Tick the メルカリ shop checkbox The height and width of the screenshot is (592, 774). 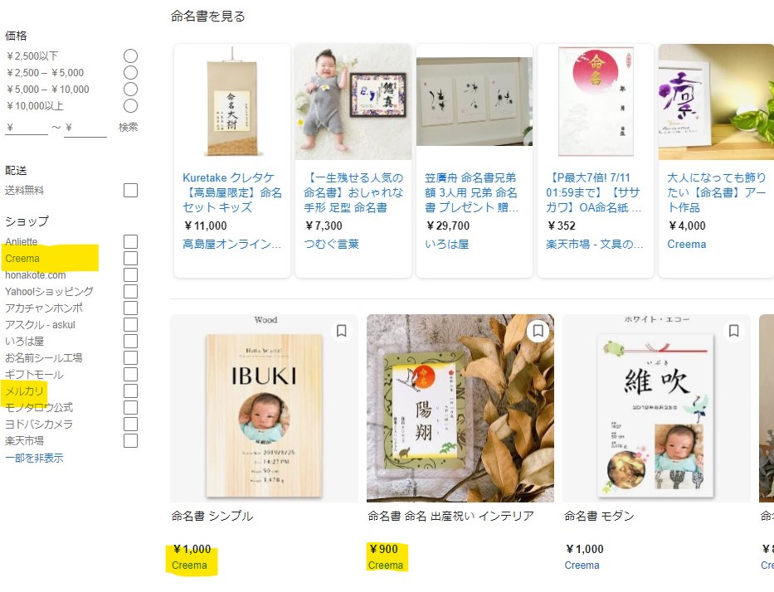tap(130, 391)
